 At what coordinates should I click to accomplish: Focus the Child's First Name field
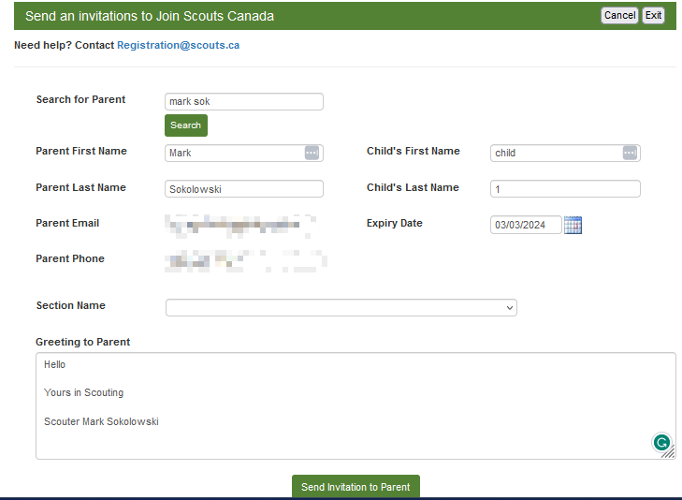[565, 154]
